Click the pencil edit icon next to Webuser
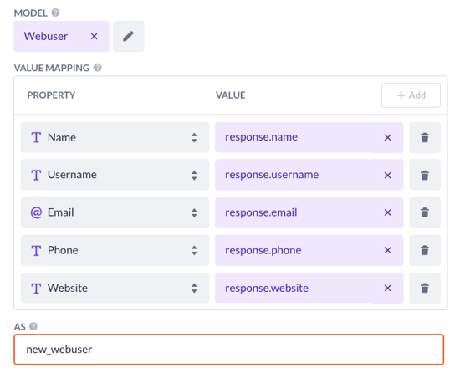460x373 pixels. (128, 36)
